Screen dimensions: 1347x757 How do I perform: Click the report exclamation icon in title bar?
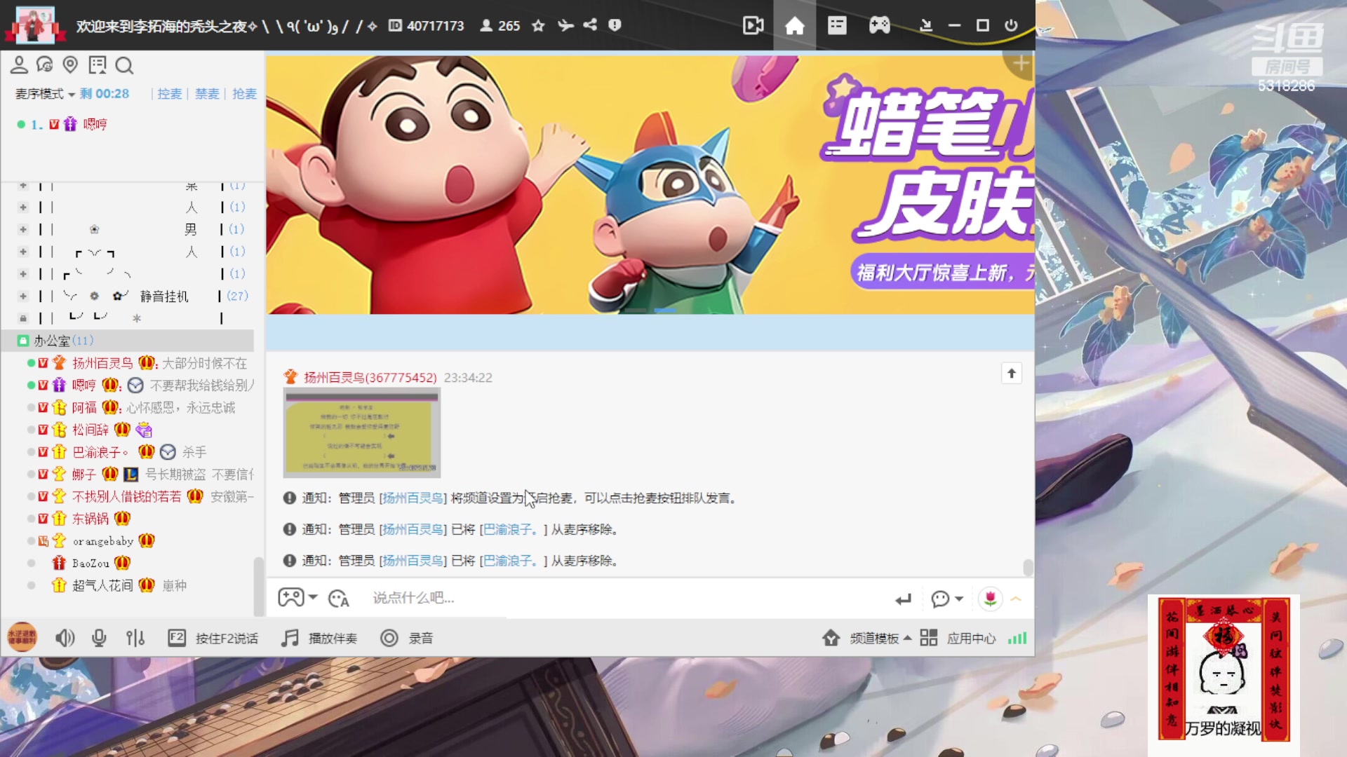pyautogui.click(x=615, y=25)
